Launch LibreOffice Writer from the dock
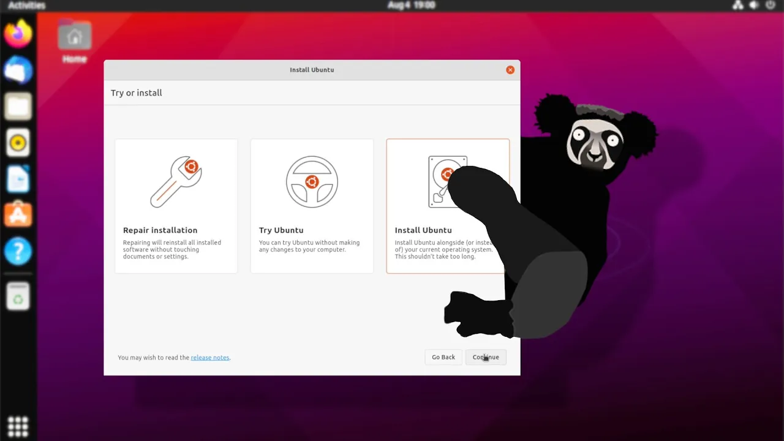The height and width of the screenshot is (441, 784). pyautogui.click(x=18, y=179)
